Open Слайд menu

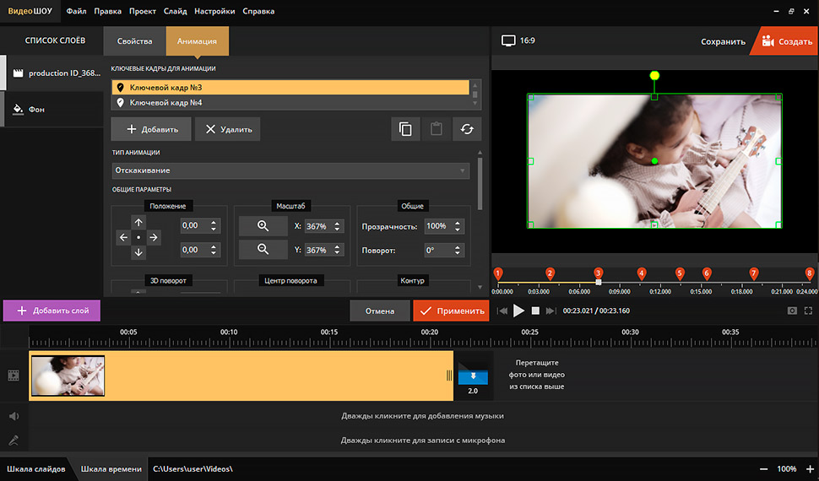175,11
